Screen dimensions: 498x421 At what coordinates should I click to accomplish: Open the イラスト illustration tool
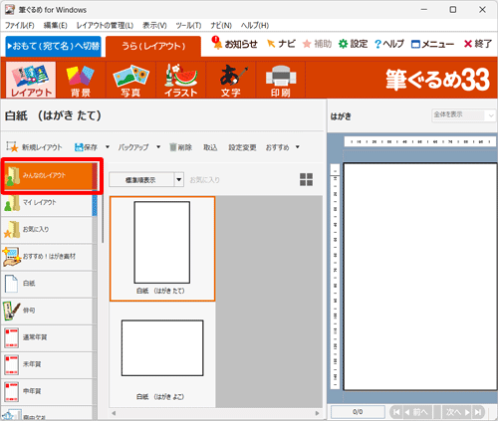tap(181, 80)
